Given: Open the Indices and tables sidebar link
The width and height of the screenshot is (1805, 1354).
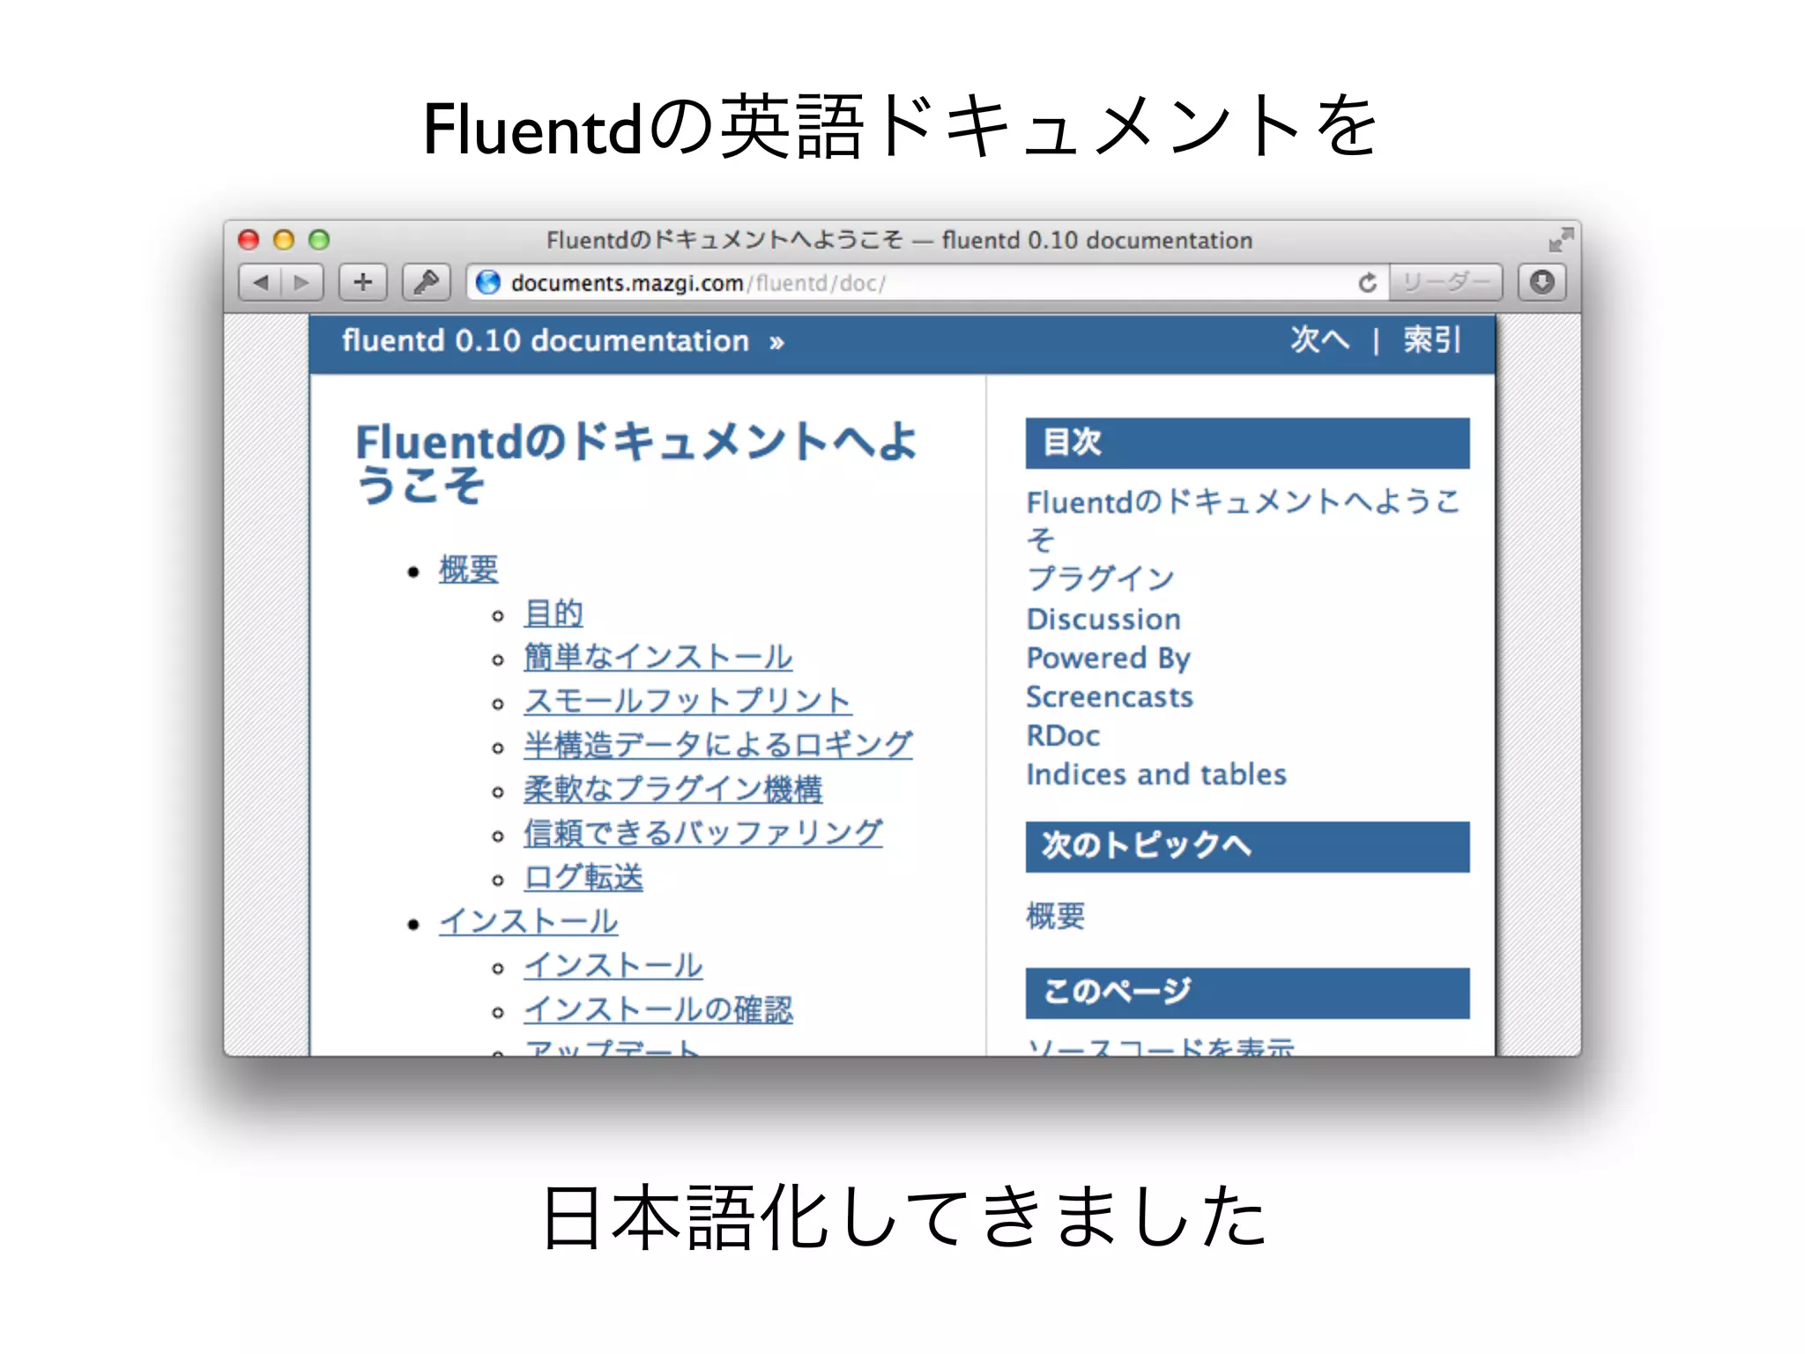Looking at the screenshot, I should click(x=1156, y=775).
